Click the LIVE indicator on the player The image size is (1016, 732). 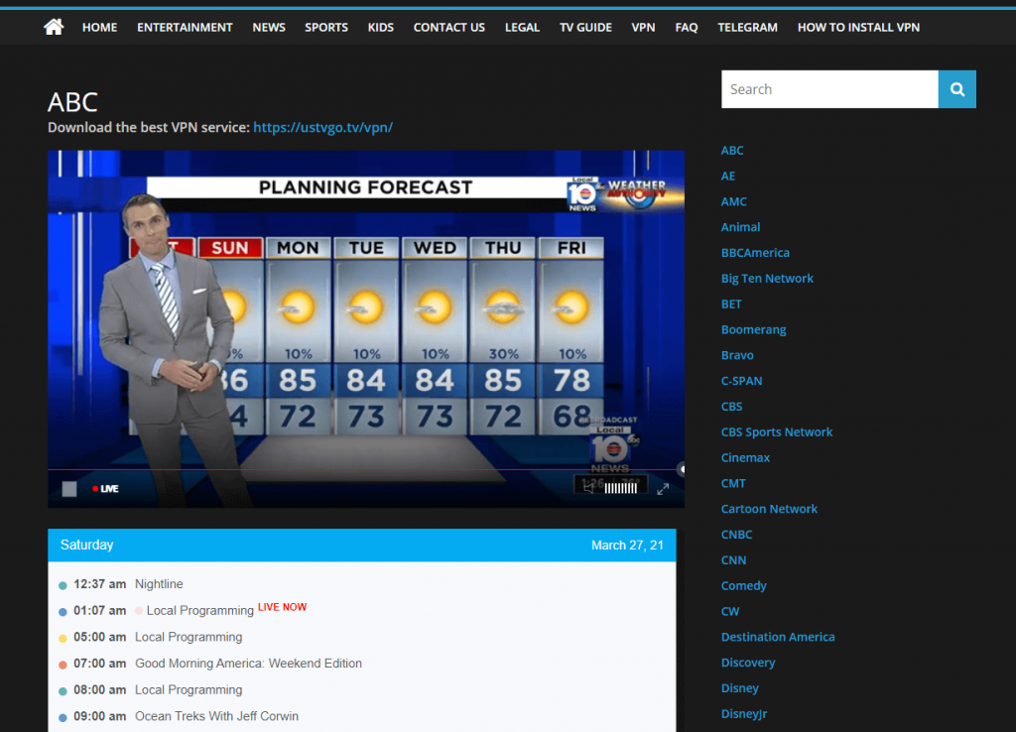click(x=105, y=489)
